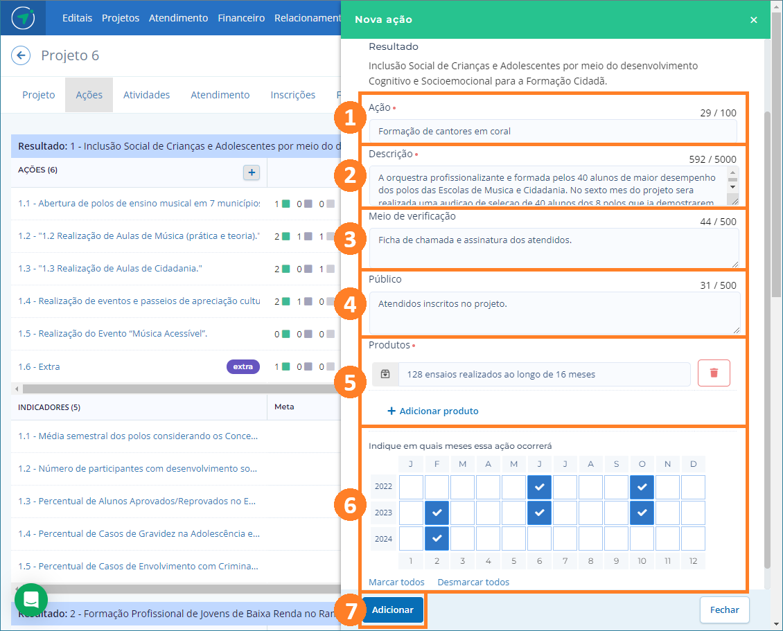
Task: Click the Público text area
Action: pyautogui.click(x=554, y=312)
